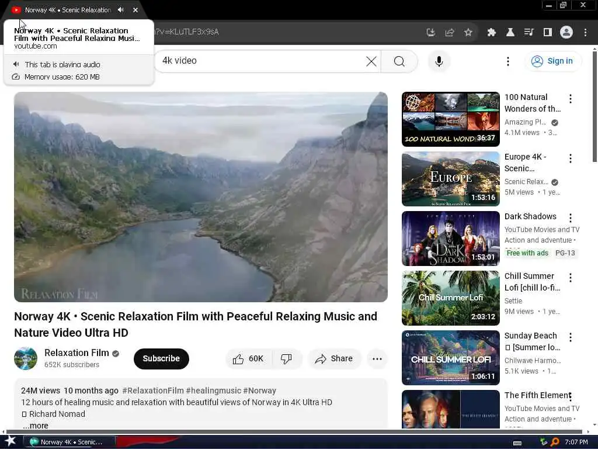Click the orange magnifier tray icon
Image resolution: width=598 pixels, height=449 pixels.
(x=555, y=442)
